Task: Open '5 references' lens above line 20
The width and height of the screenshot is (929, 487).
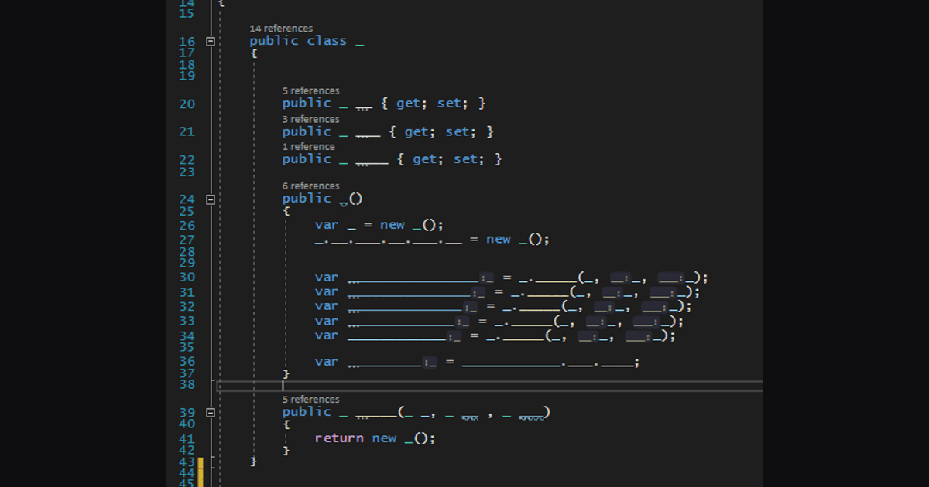Action: point(310,90)
